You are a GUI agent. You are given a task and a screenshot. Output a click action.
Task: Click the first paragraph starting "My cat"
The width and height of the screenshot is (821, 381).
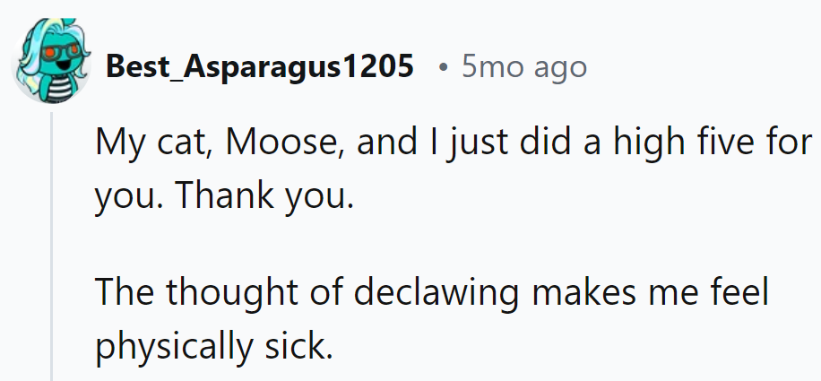tap(448, 144)
